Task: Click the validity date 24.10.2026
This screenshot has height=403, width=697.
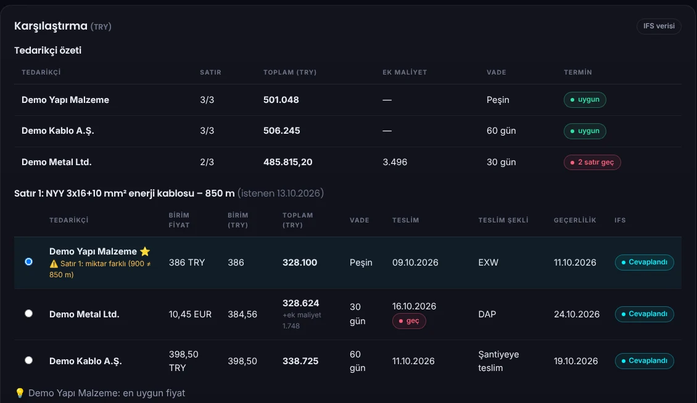Action: coord(577,314)
